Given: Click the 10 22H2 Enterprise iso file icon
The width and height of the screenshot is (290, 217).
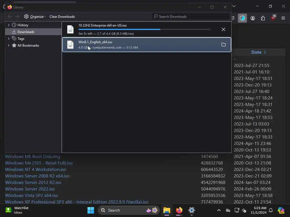Looking at the screenshot, I should (70, 29).
